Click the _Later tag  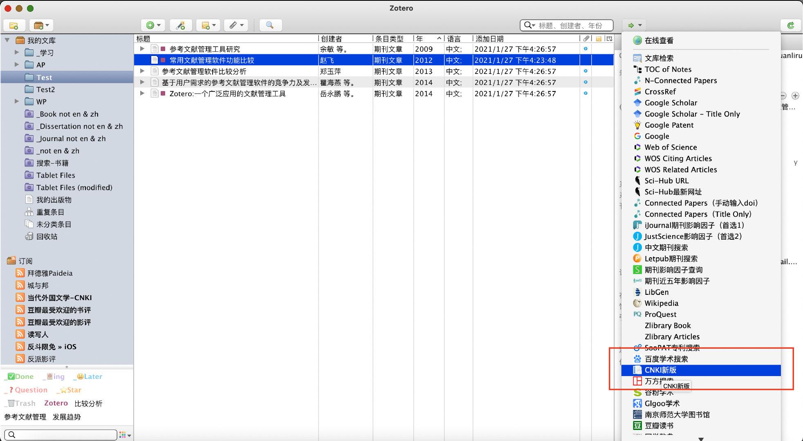[88, 376]
